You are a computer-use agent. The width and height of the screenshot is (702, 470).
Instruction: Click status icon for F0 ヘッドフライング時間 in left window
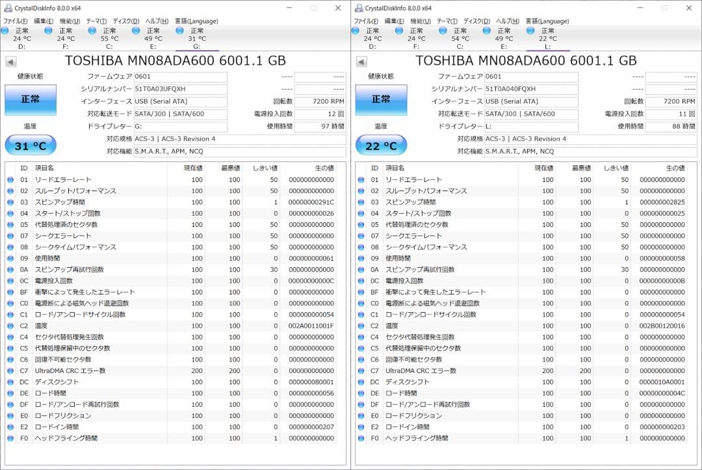click(10, 438)
